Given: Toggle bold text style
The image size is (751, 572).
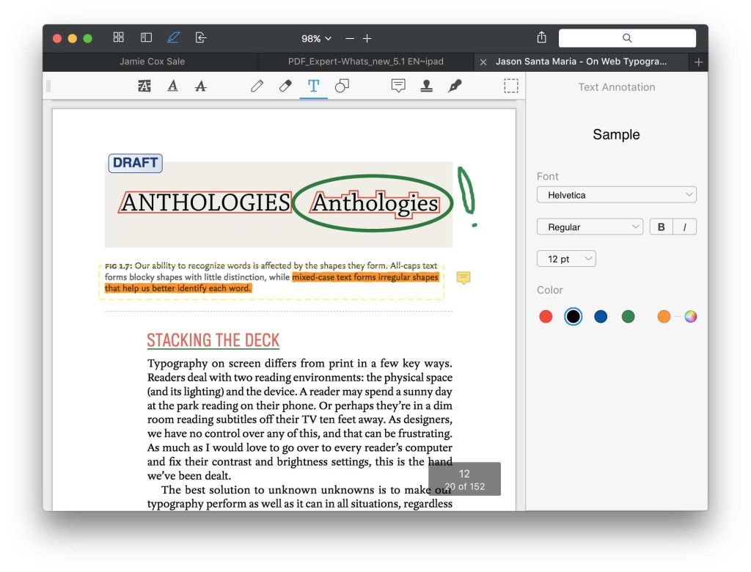Looking at the screenshot, I should [661, 227].
